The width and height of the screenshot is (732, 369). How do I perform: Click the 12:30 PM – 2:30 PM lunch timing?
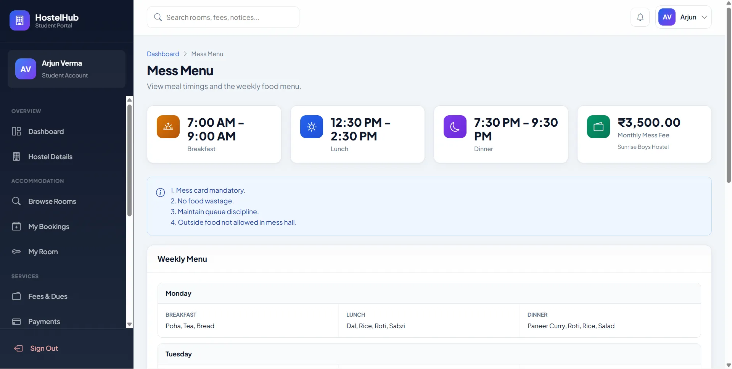coord(360,129)
